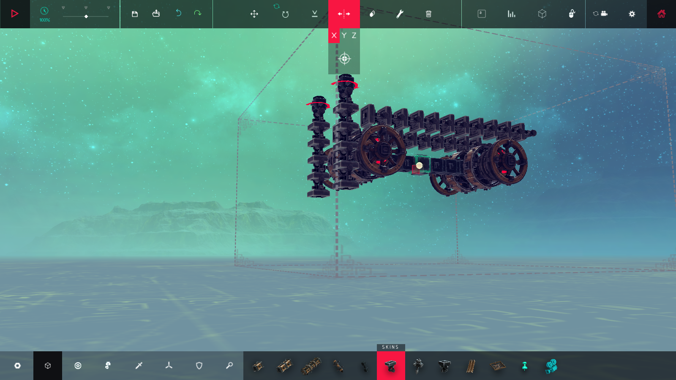Click the selected white node on the machine

(x=419, y=166)
